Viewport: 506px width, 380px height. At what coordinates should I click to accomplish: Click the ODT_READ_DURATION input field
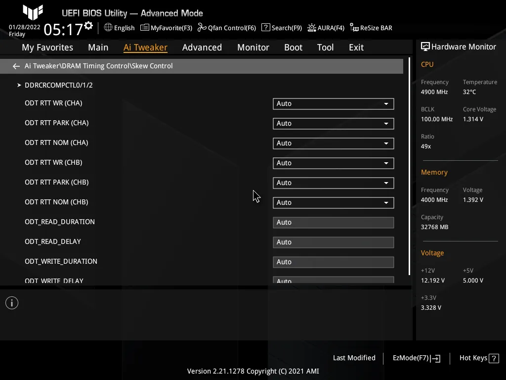click(334, 223)
